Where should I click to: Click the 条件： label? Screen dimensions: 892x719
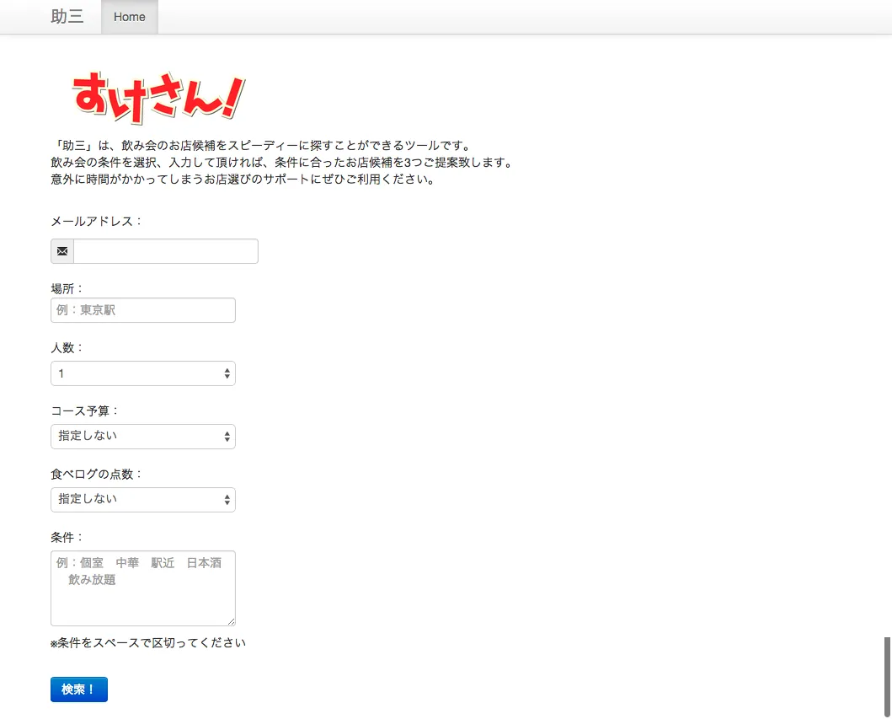(67, 538)
